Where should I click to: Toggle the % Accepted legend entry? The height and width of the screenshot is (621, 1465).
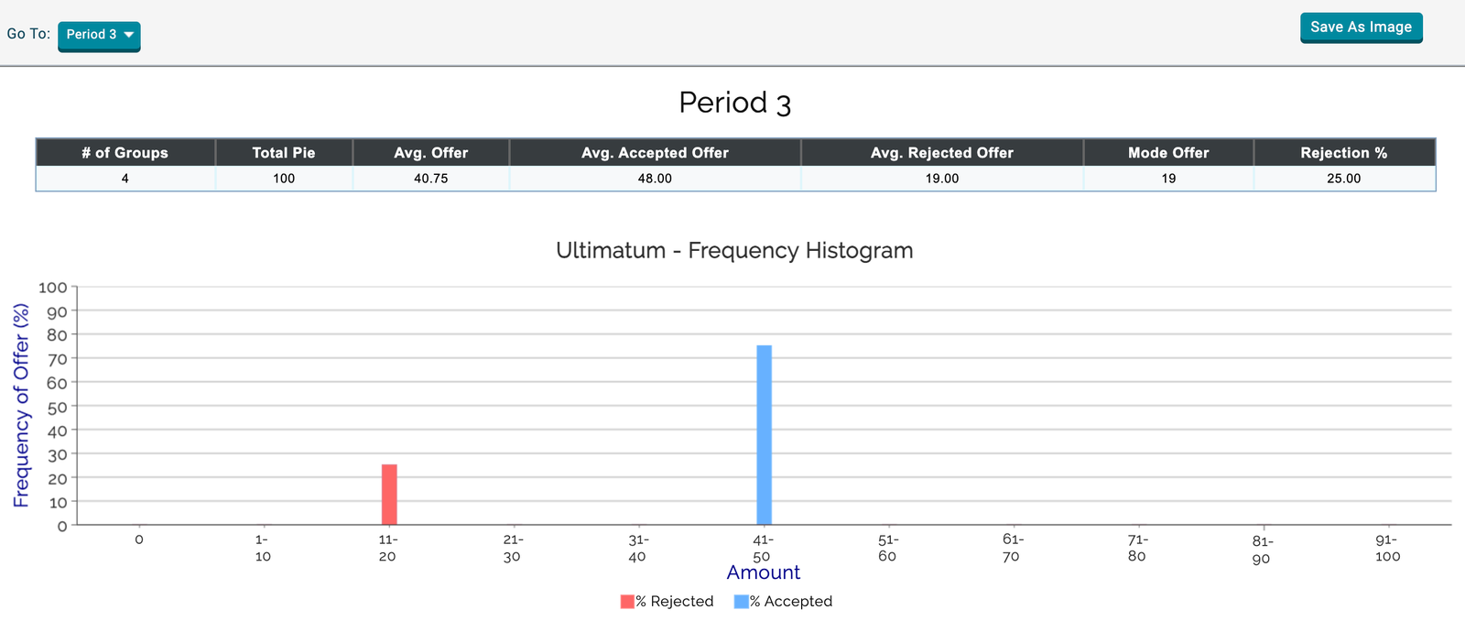coord(783,602)
